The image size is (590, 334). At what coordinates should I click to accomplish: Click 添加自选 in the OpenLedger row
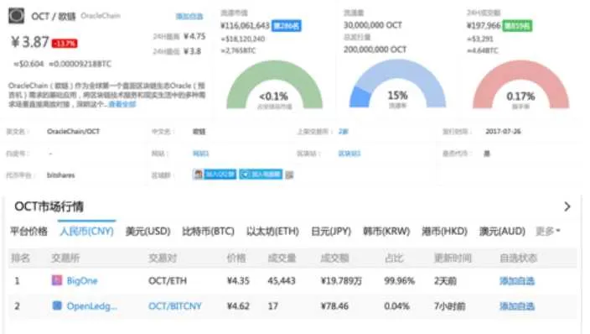[517, 305]
